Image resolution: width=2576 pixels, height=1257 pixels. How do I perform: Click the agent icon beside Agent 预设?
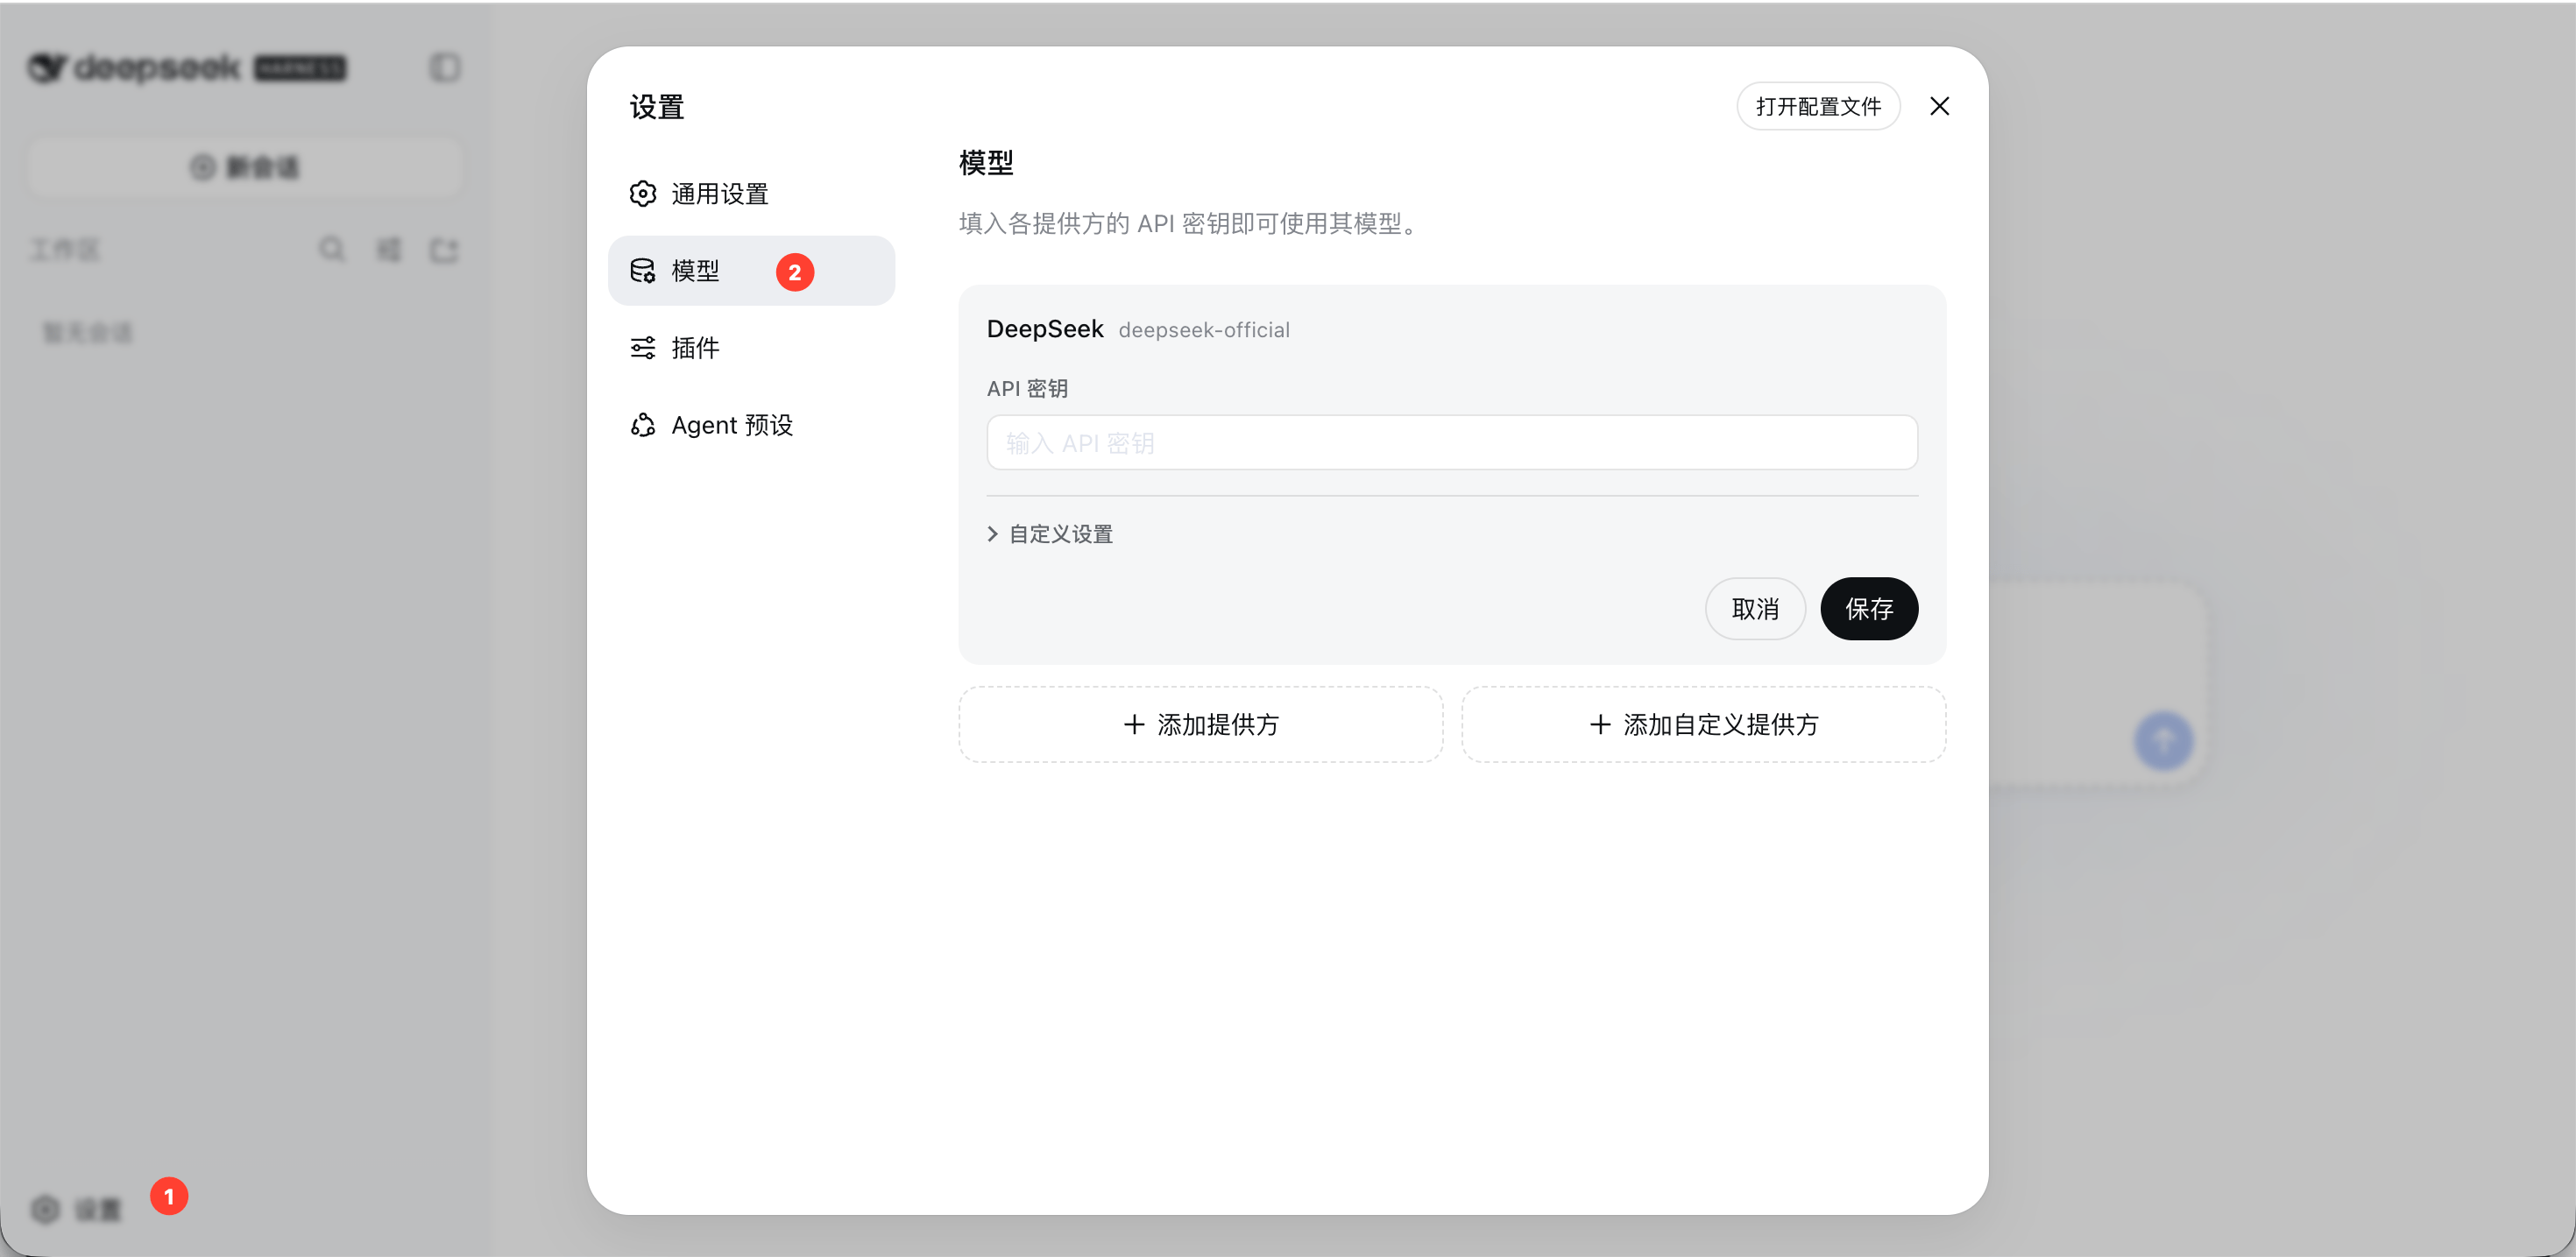tap(643, 425)
